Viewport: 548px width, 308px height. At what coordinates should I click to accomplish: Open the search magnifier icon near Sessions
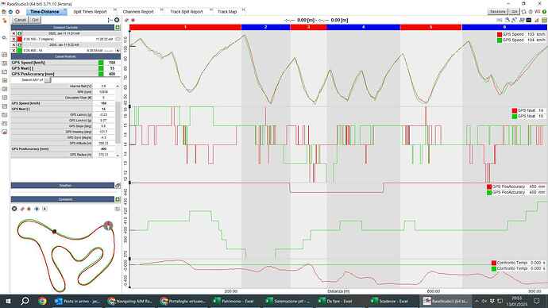(x=524, y=12)
